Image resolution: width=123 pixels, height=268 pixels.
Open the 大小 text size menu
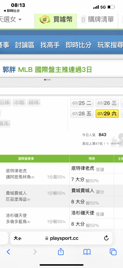click(18, 238)
